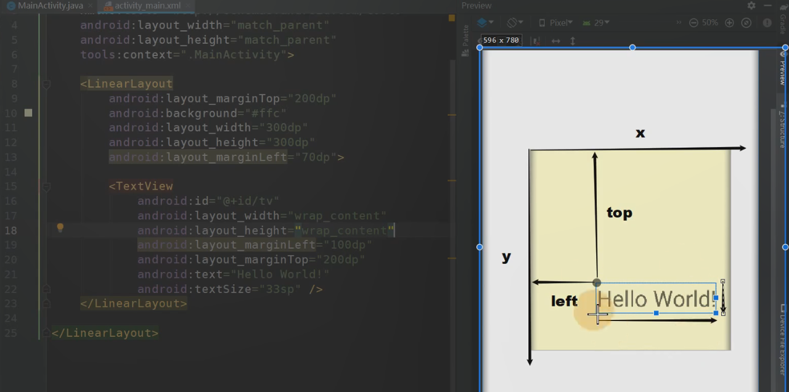Click layout_marginLeft="100dp" on line 19
The image size is (789, 392).
click(255, 245)
